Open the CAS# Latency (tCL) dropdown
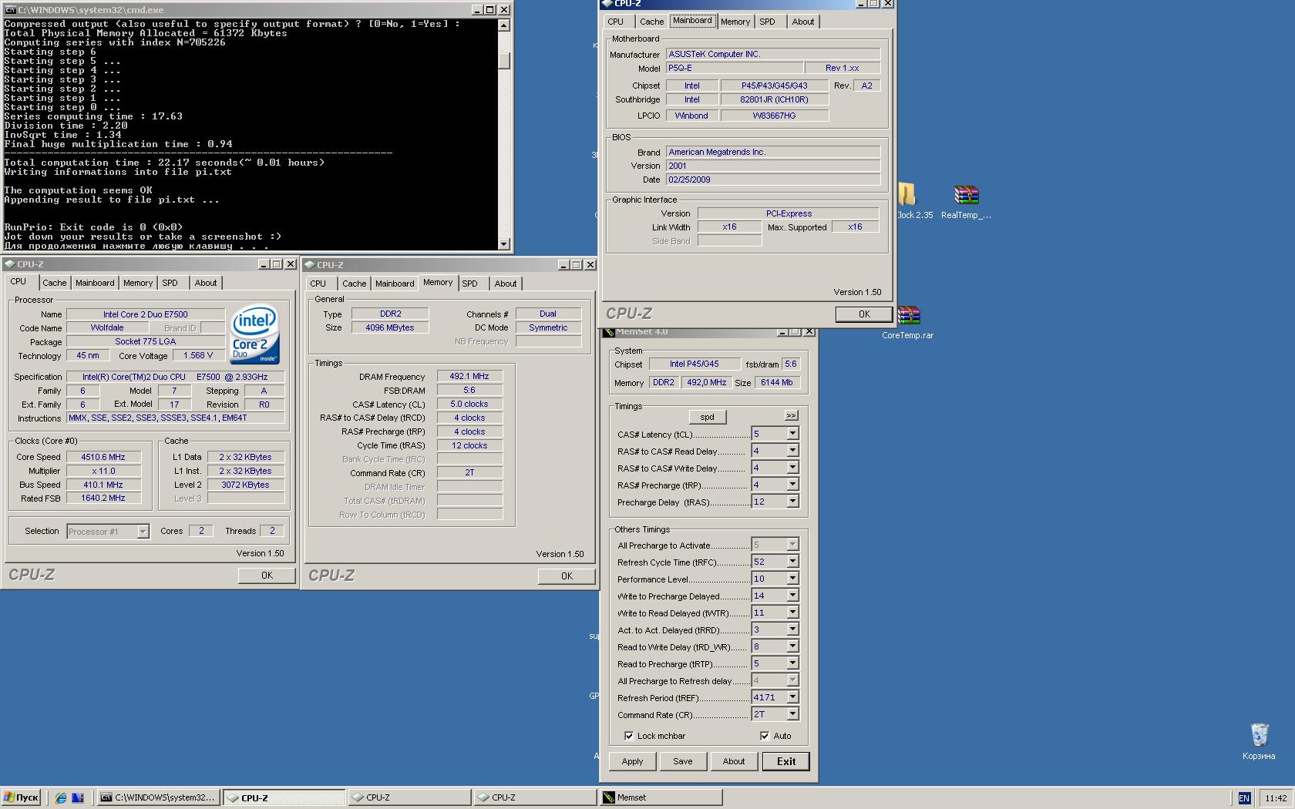The image size is (1295, 809). (792, 434)
